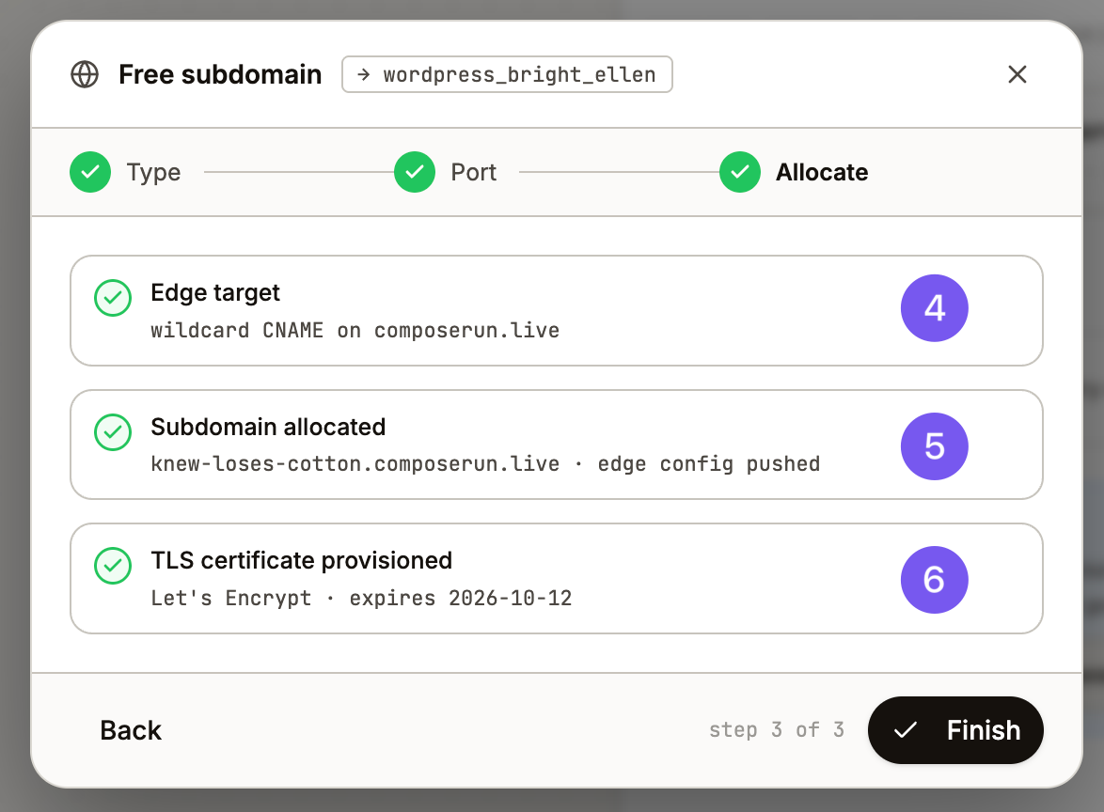This screenshot has width=1104, height=812.
Task: Click the green checkmark for Port step
Action: click(415, 172)
